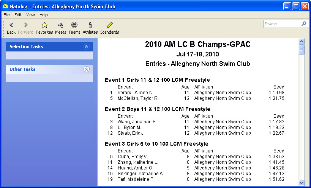Click inside the Search text field
The width and height of the screenshot is (311, 188).
[281, 23]
